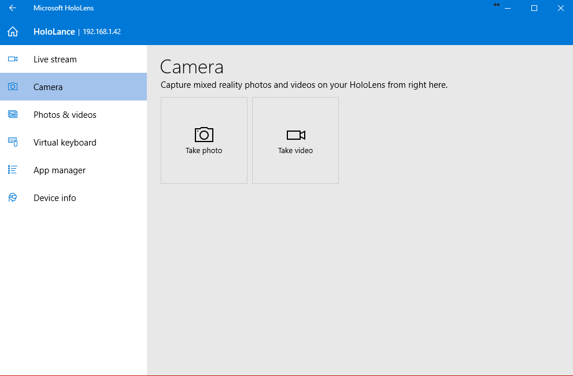Click the Photos & videos gallery icon

click(13, 114)
